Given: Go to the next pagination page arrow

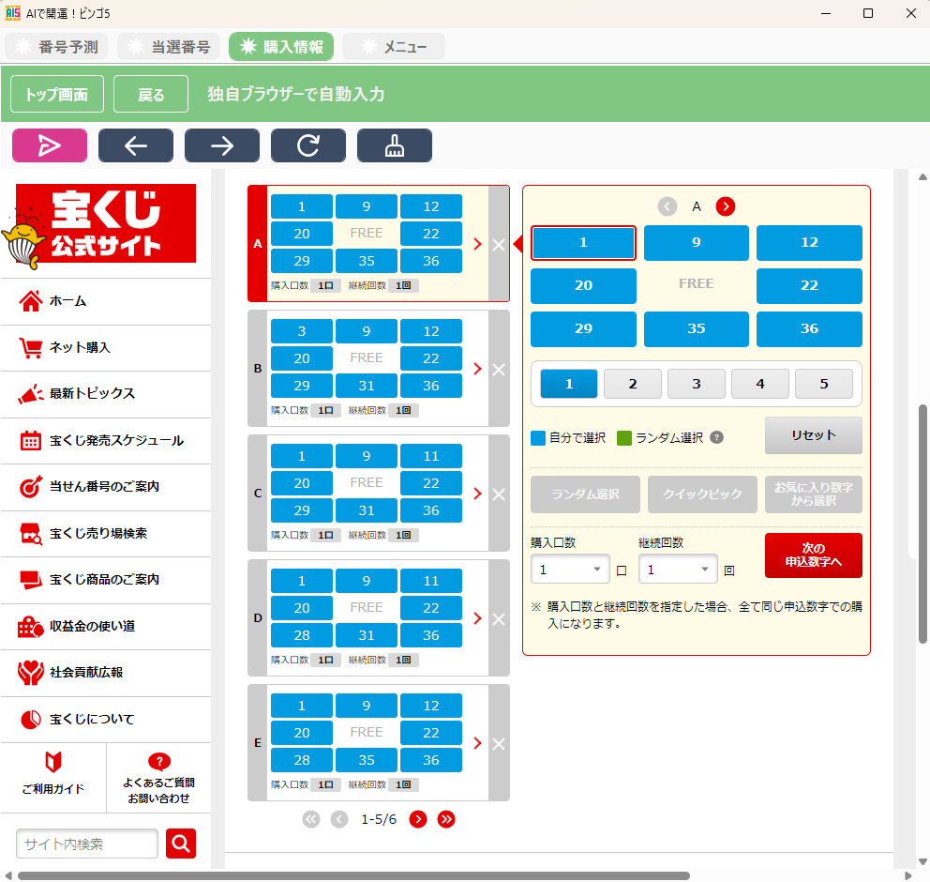Looking at the screenshot, I should [x=418, y=819].
